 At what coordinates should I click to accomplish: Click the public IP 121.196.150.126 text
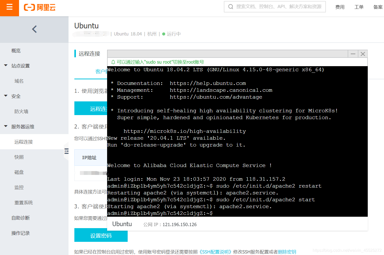[180, 225]
